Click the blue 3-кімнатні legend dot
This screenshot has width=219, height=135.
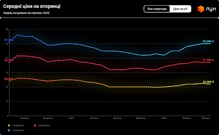[9, 131]
